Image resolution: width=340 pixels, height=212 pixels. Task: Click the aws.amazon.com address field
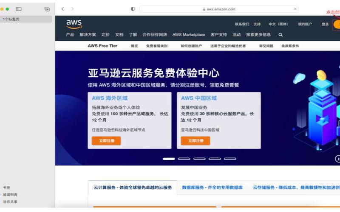(x=219, y=9)
